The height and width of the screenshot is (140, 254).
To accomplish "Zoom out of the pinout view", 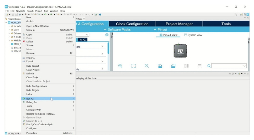I will pos(146,66).
